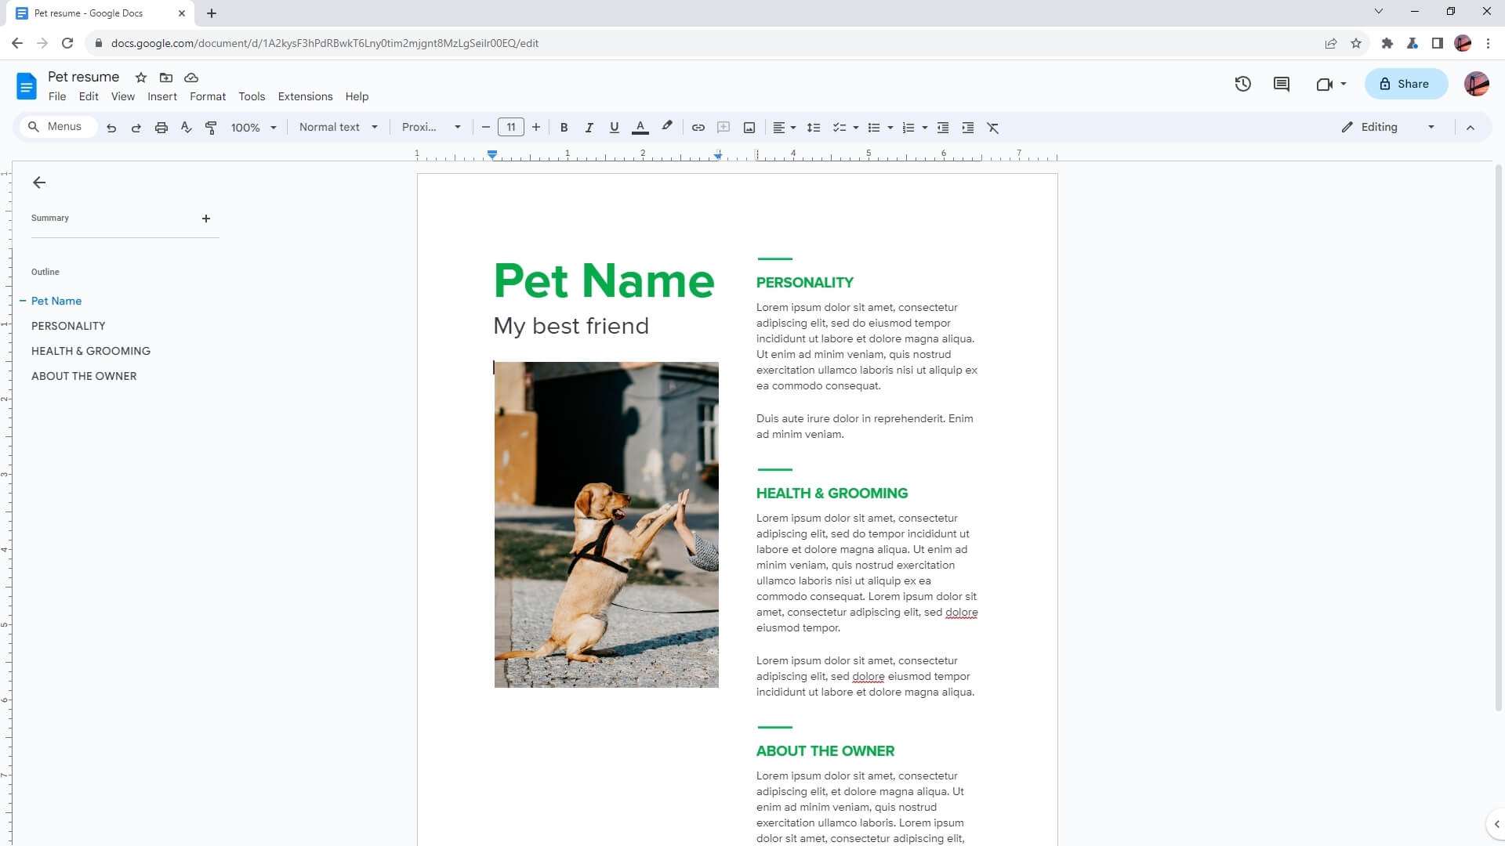Open the Insert menu
The image size is (1505, 846).
[162, 96]
